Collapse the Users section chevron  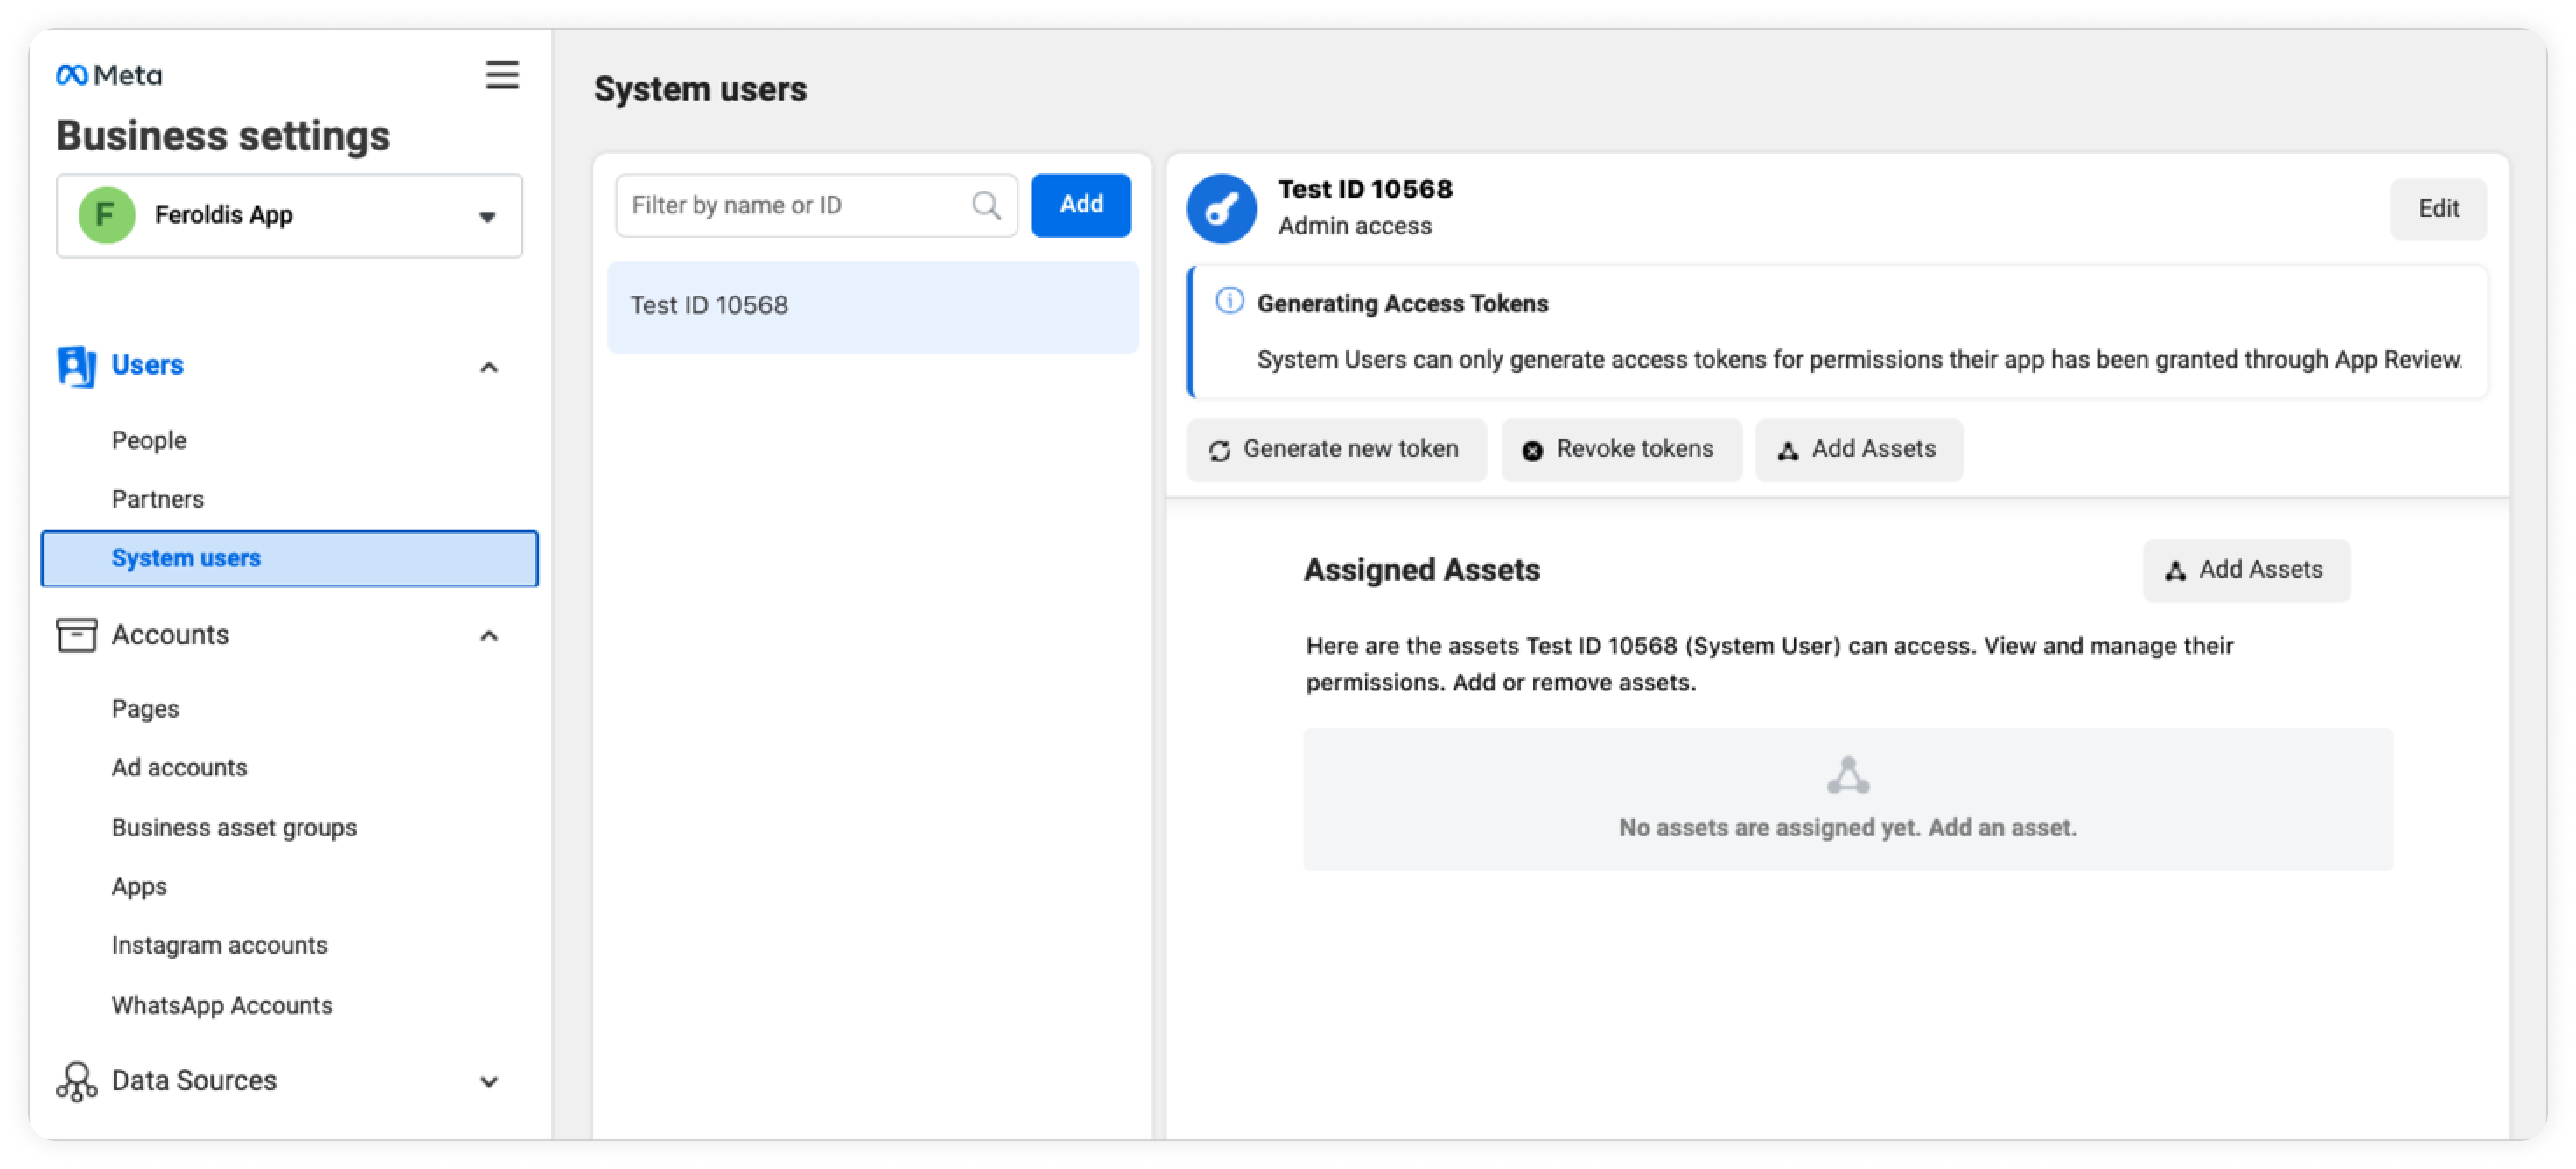coord(489,367)
